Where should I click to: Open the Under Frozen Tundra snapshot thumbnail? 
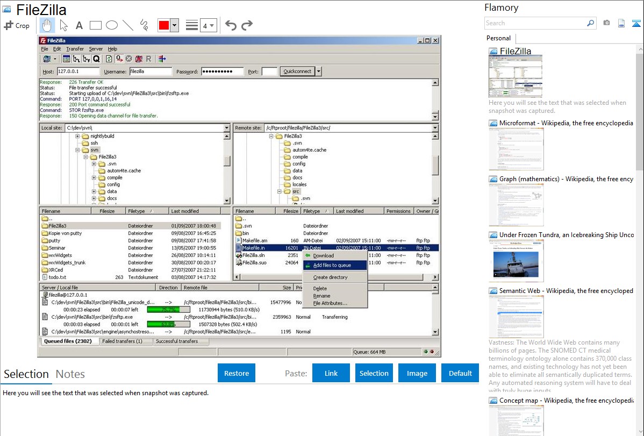tap(516, 261)
